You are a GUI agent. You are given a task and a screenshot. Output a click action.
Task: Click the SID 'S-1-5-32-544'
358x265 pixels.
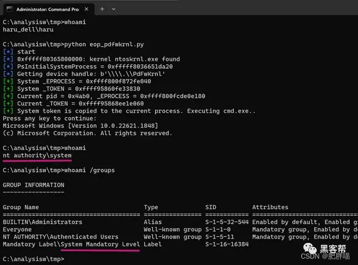pos(227,222)
